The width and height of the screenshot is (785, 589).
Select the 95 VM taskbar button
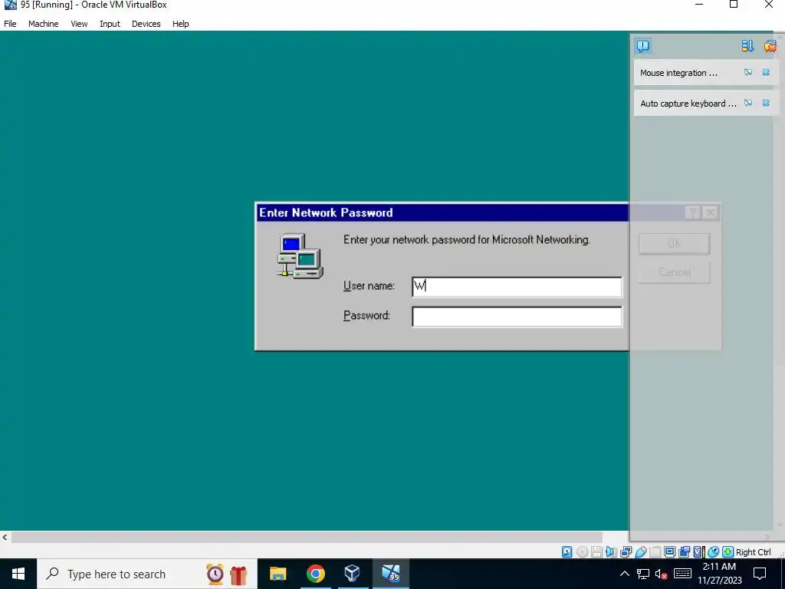(x=390, y=574)
